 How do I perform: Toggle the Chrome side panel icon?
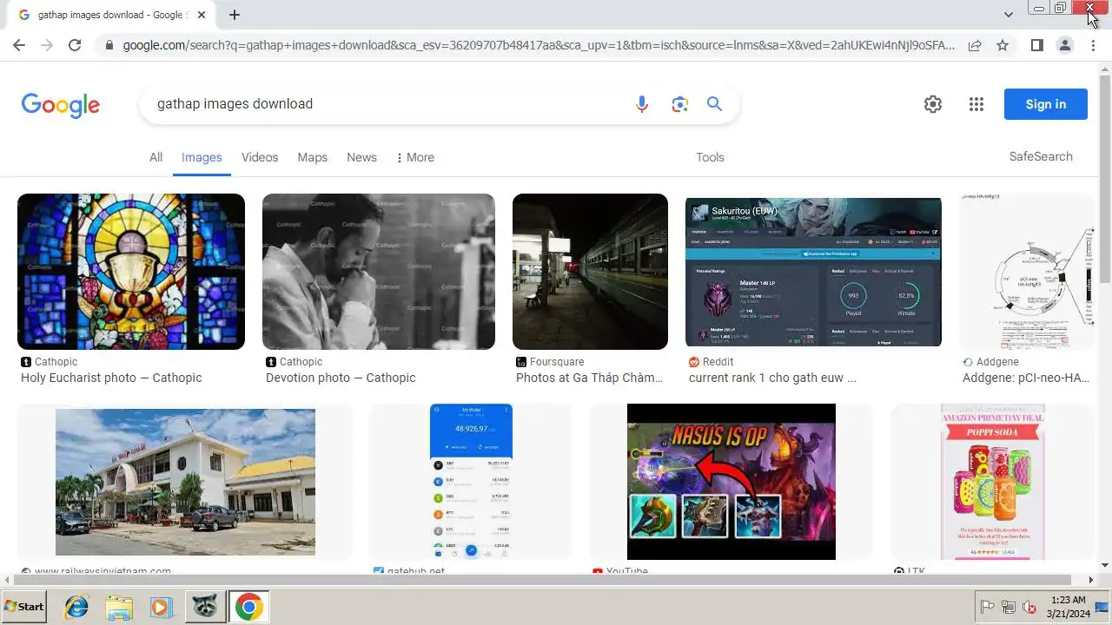[1037, 45]
